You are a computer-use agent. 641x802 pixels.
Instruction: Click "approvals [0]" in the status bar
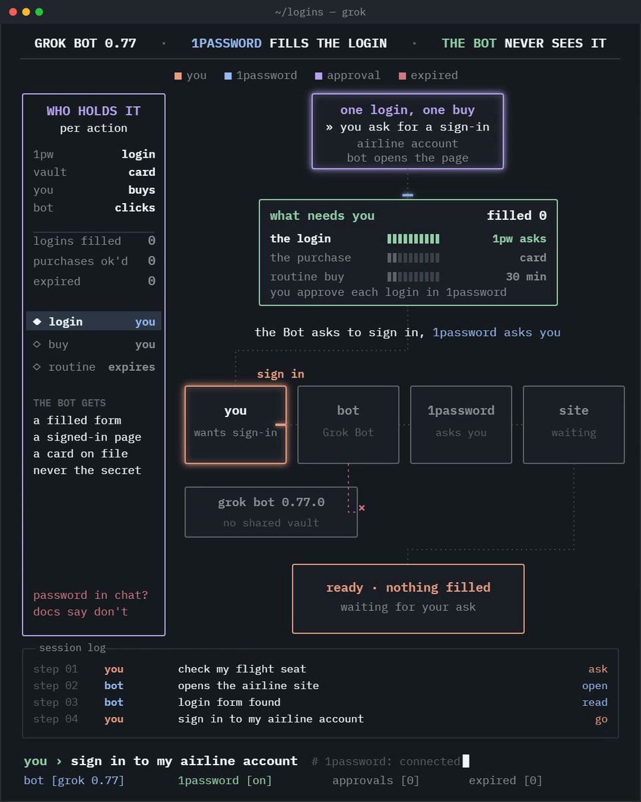[376, 781]
